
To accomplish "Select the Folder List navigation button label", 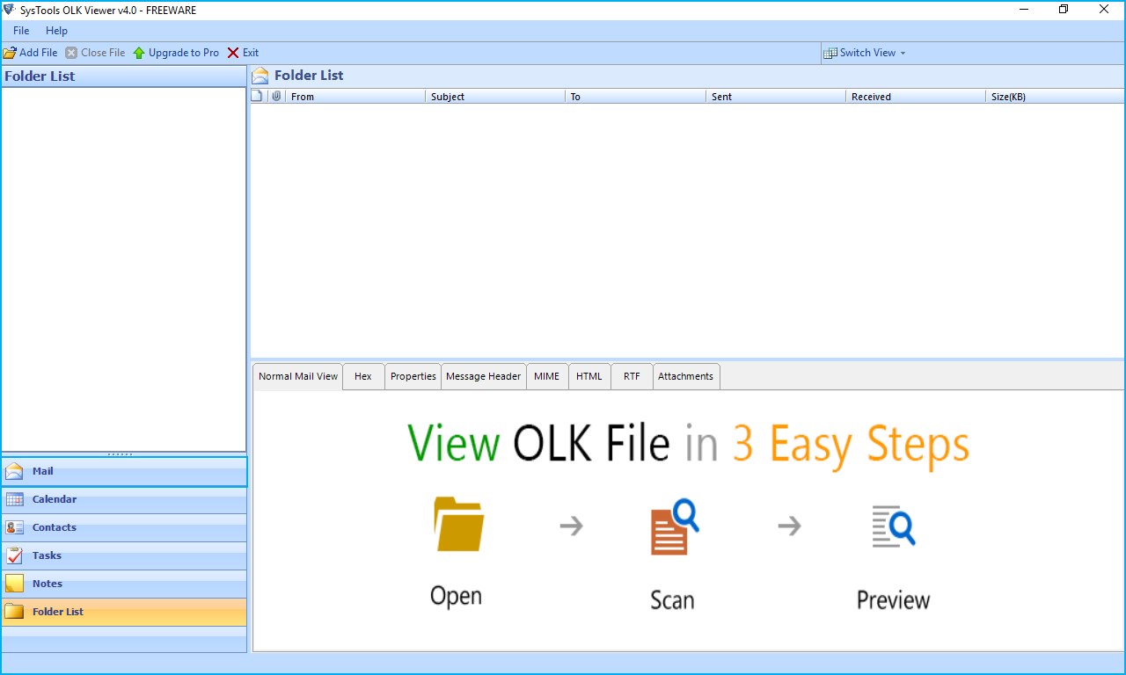I will click(58, 612).
